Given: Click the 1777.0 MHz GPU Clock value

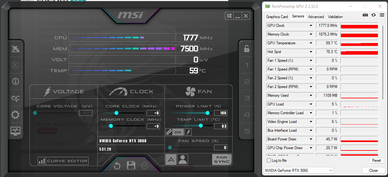Looking at the screenshot, I should [327, 26].
